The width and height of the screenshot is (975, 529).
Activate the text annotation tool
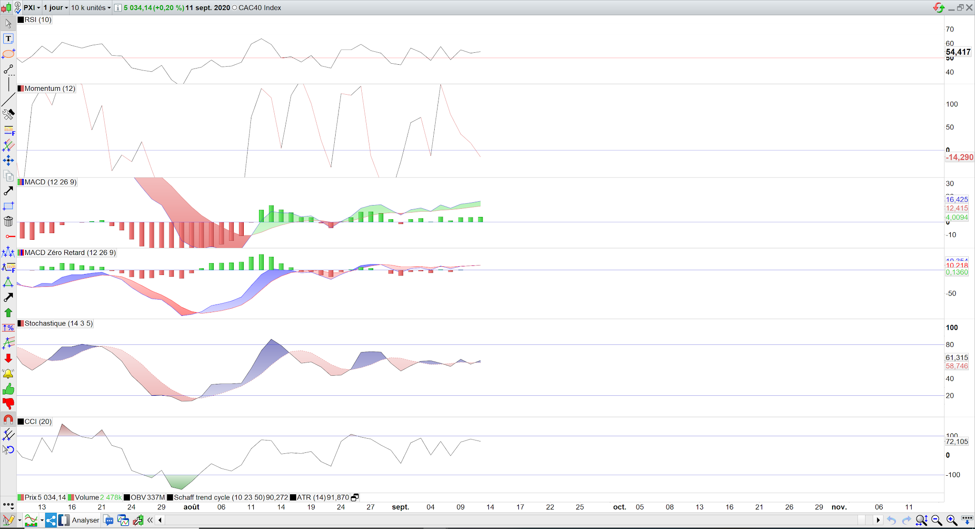8,39
